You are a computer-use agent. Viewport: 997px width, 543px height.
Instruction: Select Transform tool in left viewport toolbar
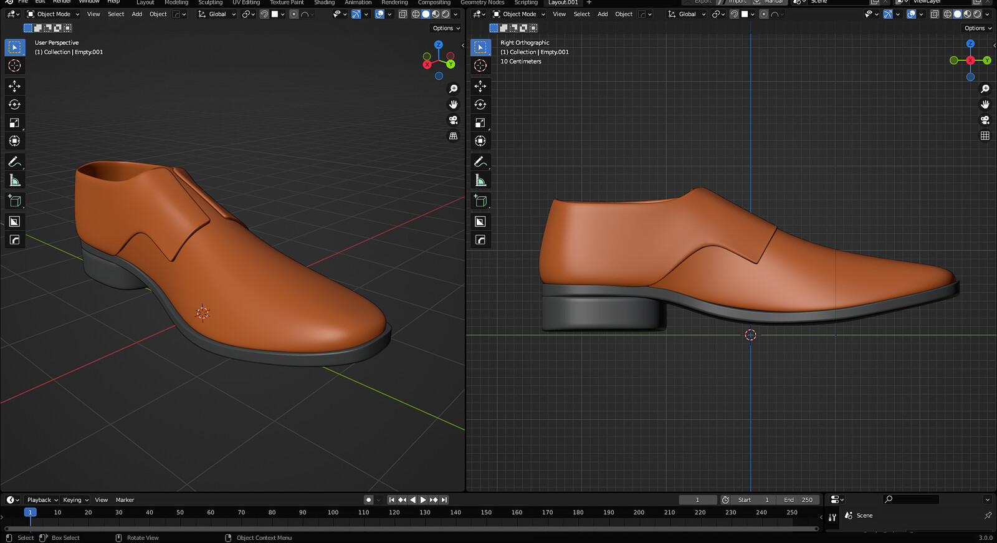(x=15, y=141)
